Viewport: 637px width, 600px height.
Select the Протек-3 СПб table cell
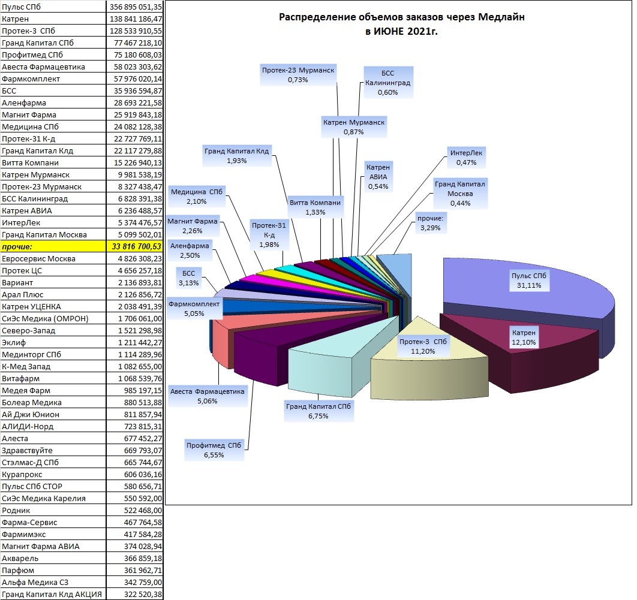[x=53, y=31]
